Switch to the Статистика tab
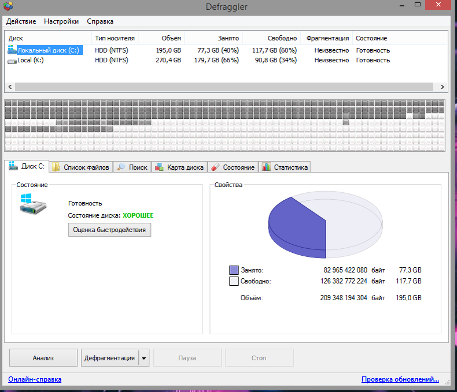The image size is (457, 392). click(x=285, y=167)
